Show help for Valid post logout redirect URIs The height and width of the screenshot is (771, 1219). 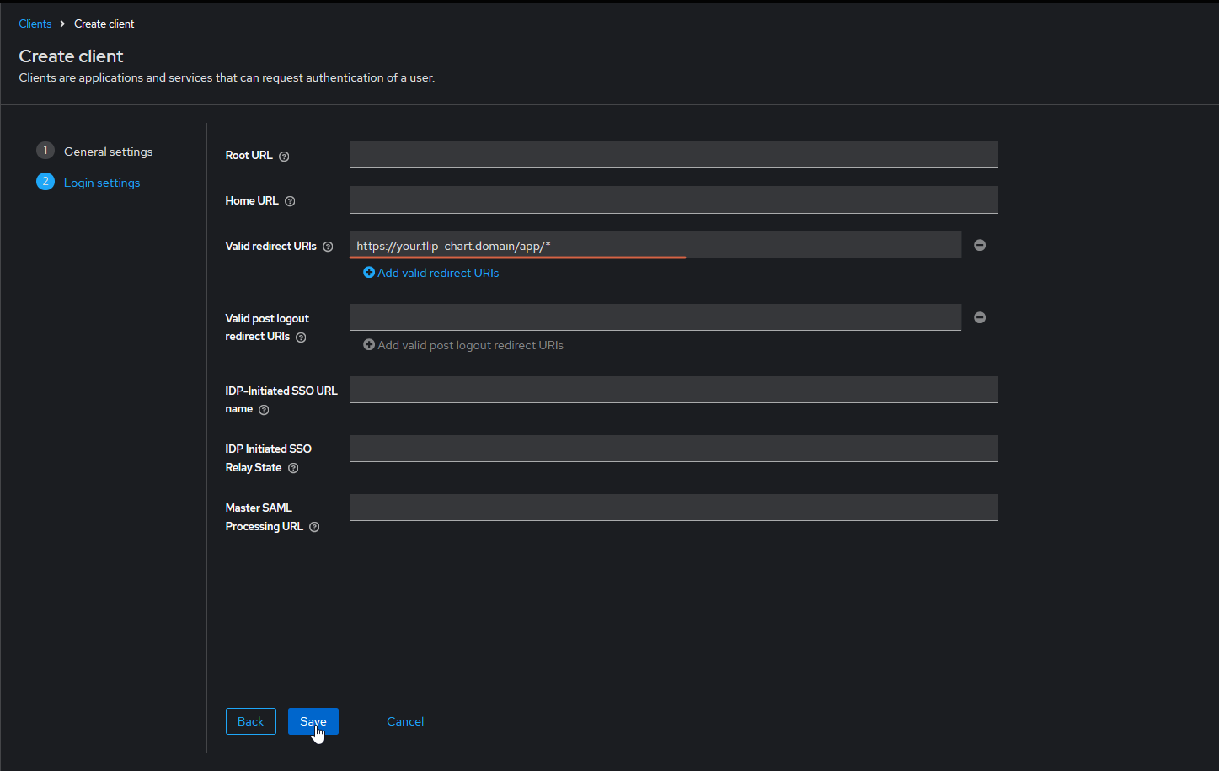(301, 338)
